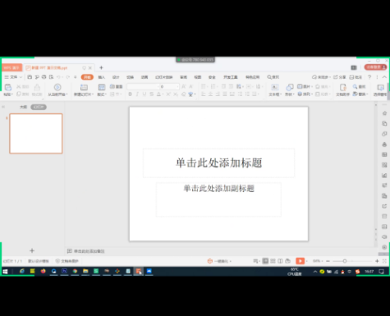Click the subtitle placeholder text on slide
Viewport: 390px width, 316px height.
(219, 188)
